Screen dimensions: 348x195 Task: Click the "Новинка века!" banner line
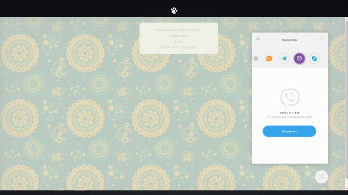click(179, 36)
